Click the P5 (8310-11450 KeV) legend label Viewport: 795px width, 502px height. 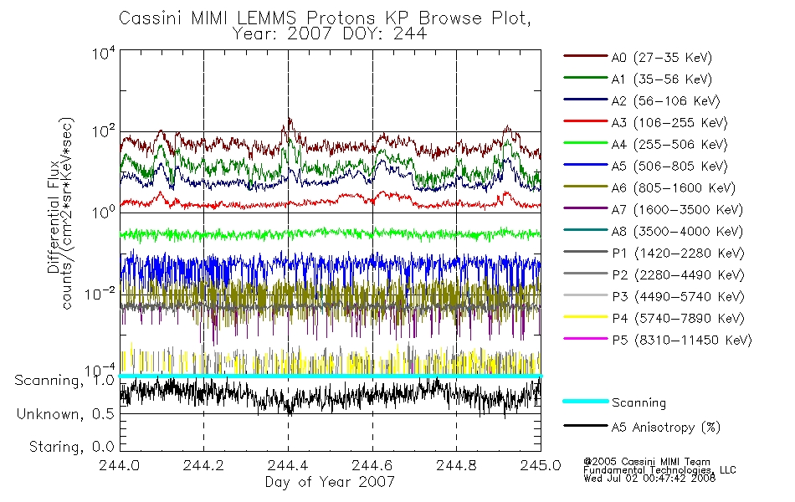tap(682, 341)
